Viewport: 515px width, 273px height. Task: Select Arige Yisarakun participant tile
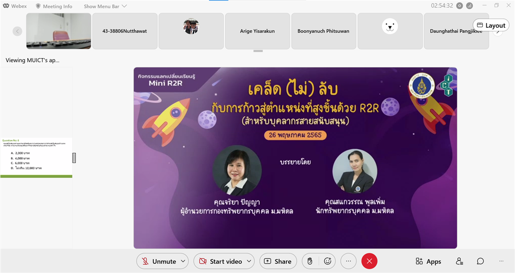[x=257, y=31]
